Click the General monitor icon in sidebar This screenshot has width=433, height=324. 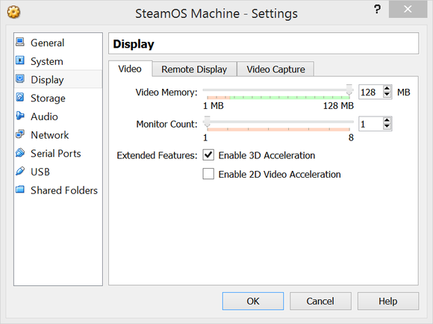pyautogui.click(x=20, y=42)
